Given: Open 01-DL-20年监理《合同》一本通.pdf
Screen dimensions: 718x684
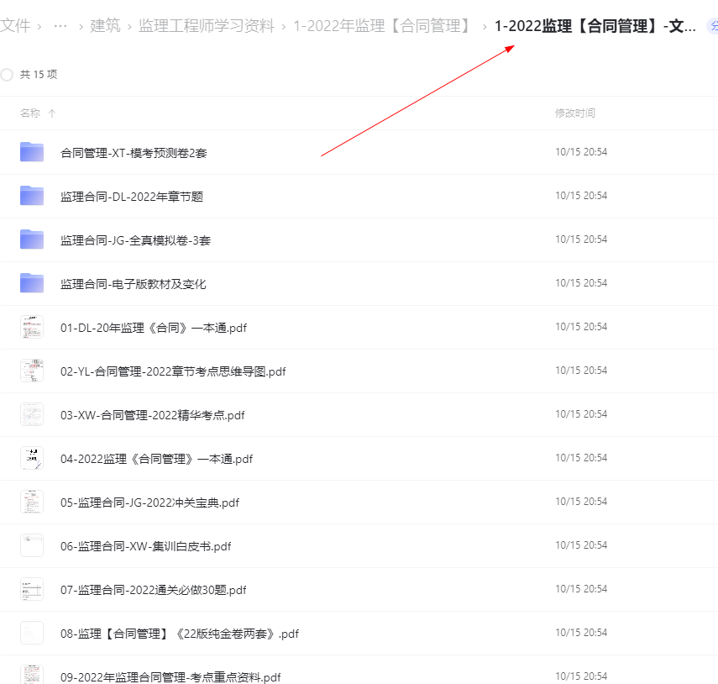Looking at the screenshot, I should pyautogui.click(x=154, y=328).
